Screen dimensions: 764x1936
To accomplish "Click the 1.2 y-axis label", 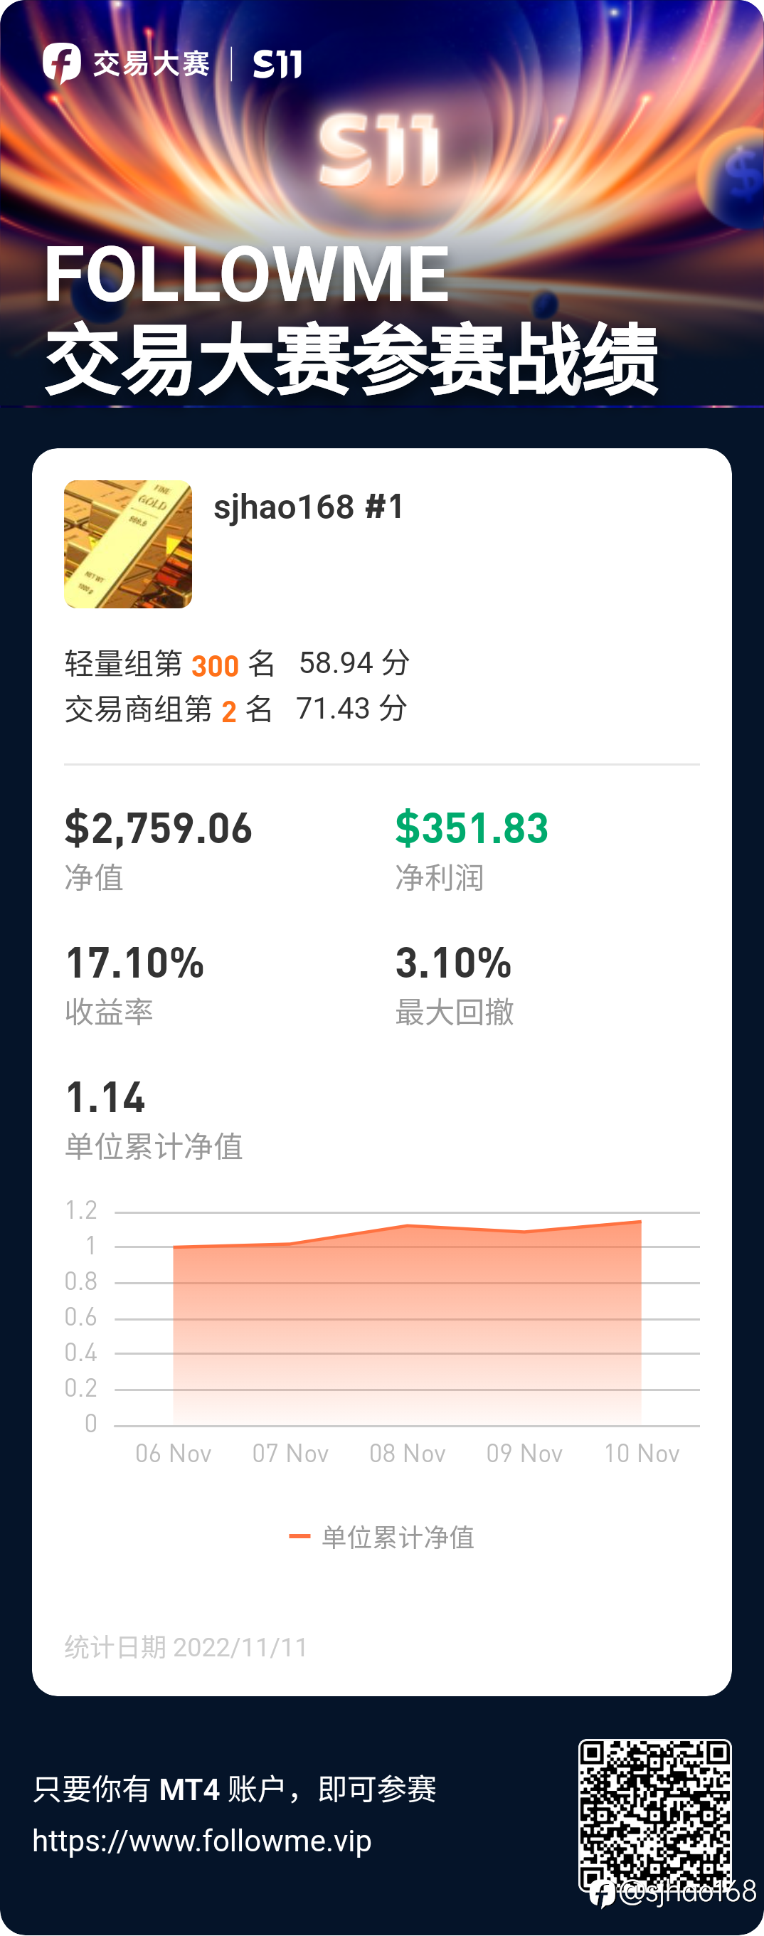I will point(81,1211).
